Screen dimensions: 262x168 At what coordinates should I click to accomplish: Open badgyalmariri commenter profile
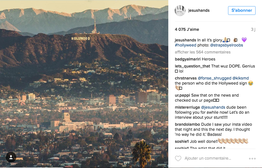click(188, 59)
